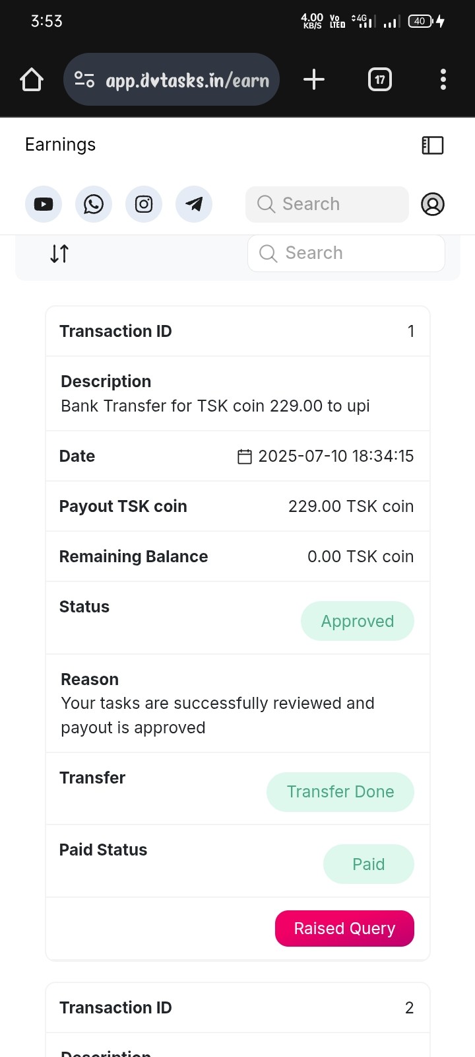Screen dimensions: 475x1057
Task: Click the calendar icon beside the date
Action: (245, 456)
